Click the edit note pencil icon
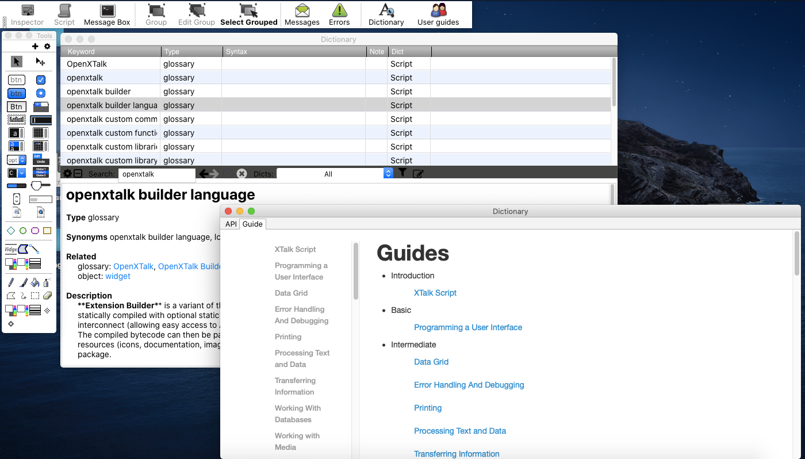Screen dimensions: 805x459 point(418,174)
